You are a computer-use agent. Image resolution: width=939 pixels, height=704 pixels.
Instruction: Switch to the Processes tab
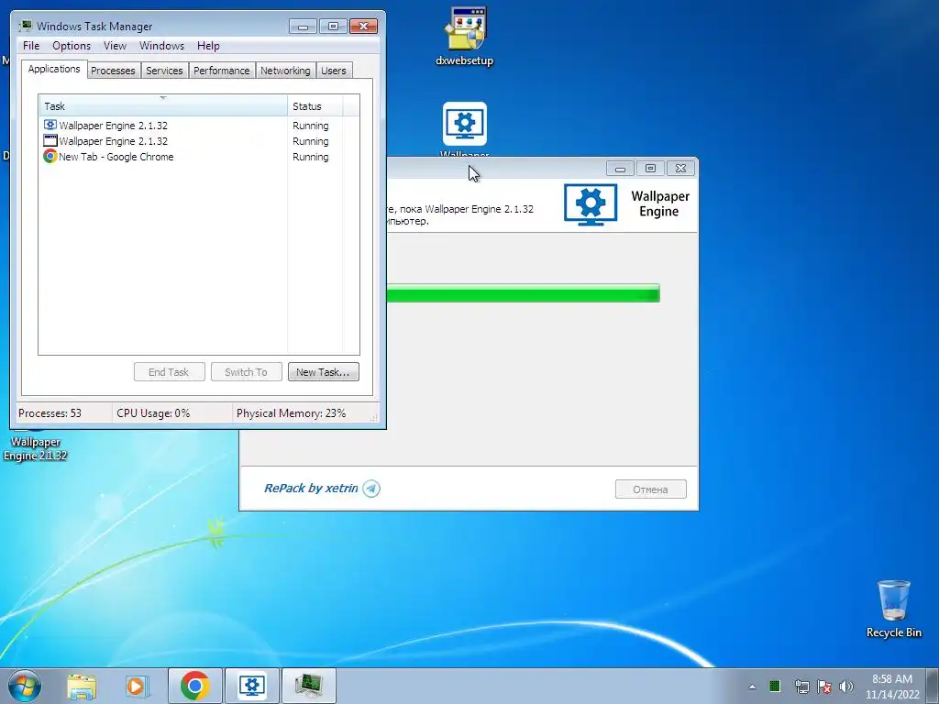[113, 71]
